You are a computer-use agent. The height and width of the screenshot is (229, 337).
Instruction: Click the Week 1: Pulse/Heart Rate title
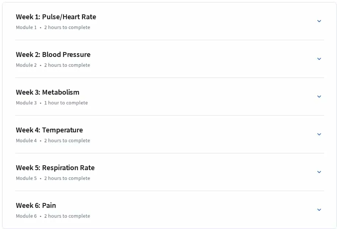click(x=56, y=17)
